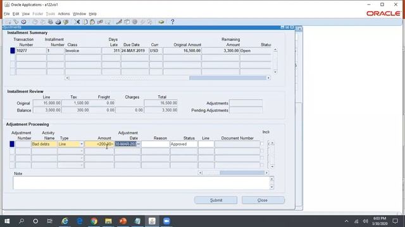The width and height of the screenshot is (405, 227).
Task: Select the row indicator for transaction 10277
Action: tap(13, 50)
